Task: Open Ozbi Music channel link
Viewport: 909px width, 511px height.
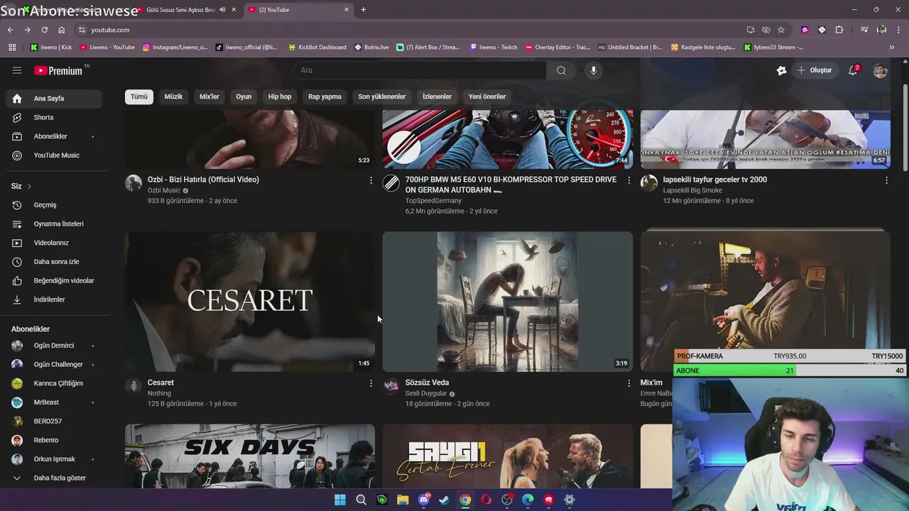Action: point(164,190)
